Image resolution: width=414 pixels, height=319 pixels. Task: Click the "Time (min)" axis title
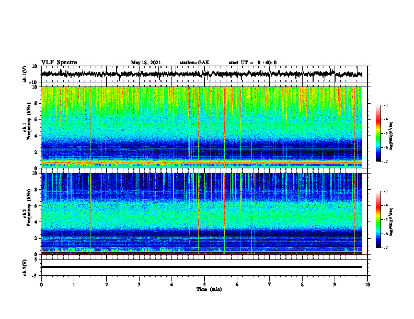pyautogui.click(x=209, y=289)
